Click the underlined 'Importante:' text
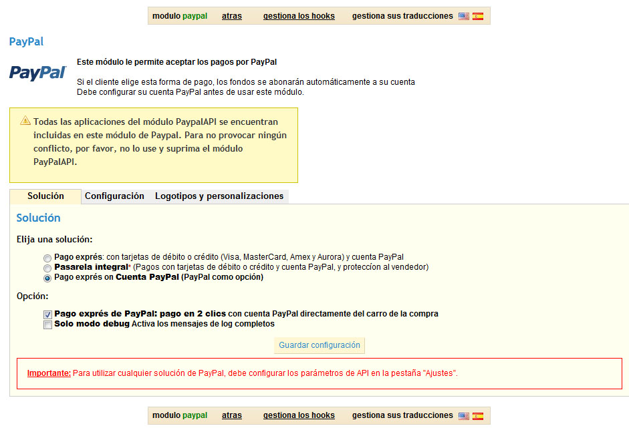The height and width of the screenshot is (428, 629). pyautogui.click(x=49, y=373)
